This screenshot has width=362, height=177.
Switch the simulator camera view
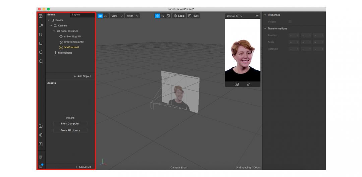click(x=237, y=84)
